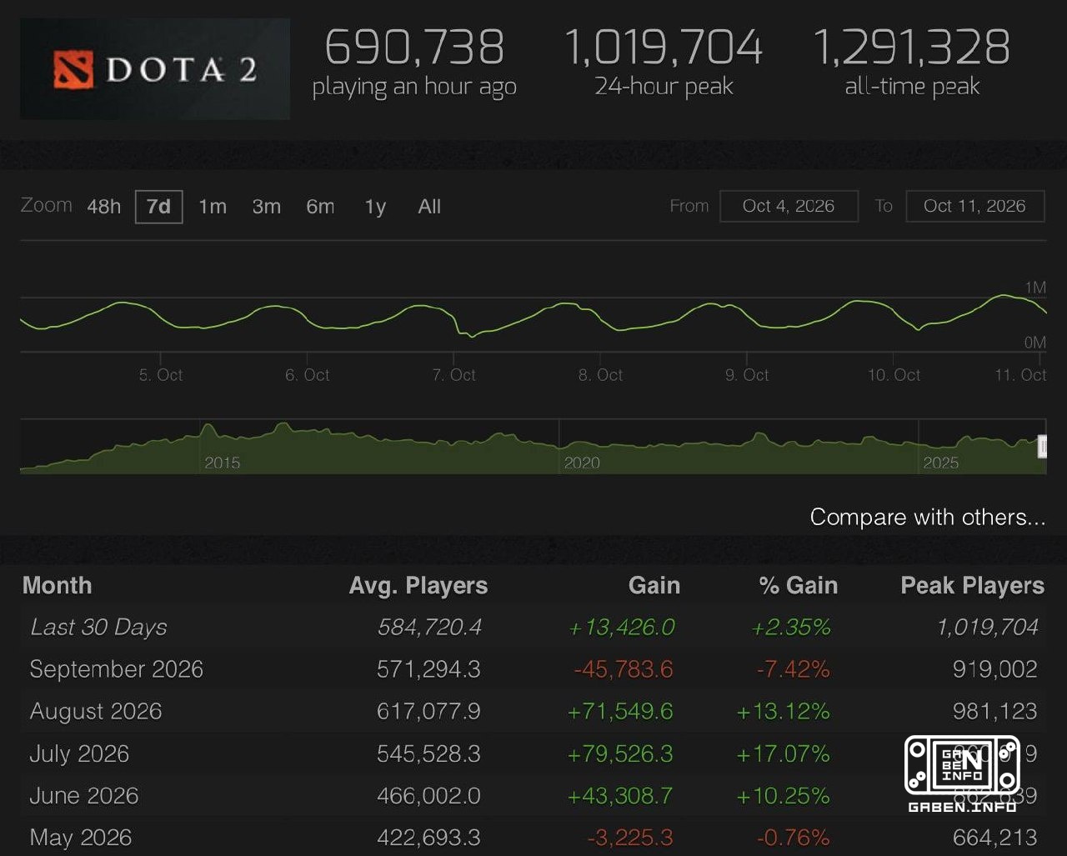Click the 2020 label in navigator chart
Image resolution: width=1067 pixels, height=856 pixels.
[582, 463]
